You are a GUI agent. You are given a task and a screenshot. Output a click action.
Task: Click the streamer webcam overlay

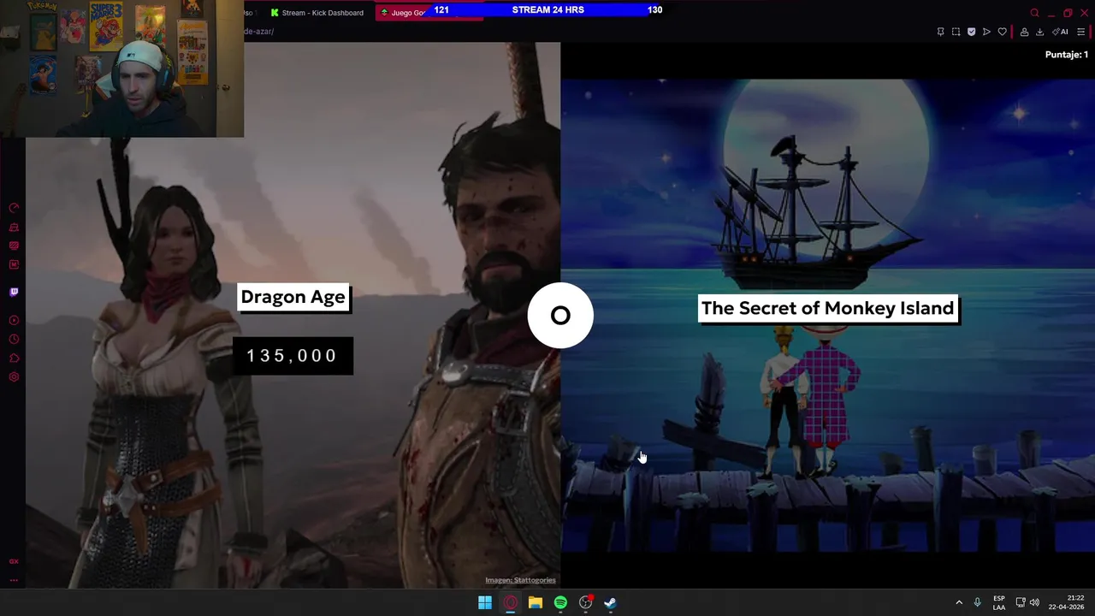click(x=121, y=68)
